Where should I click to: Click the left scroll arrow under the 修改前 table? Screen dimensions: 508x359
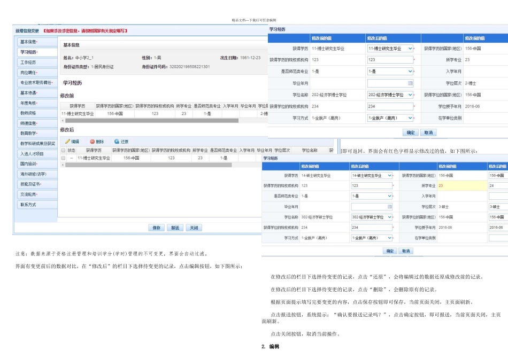(63, 120)
